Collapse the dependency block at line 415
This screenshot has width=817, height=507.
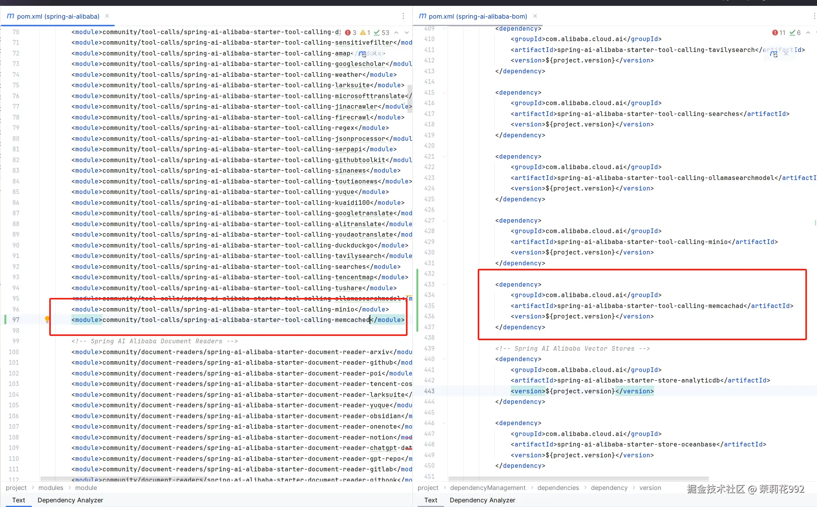pos(444,92)
